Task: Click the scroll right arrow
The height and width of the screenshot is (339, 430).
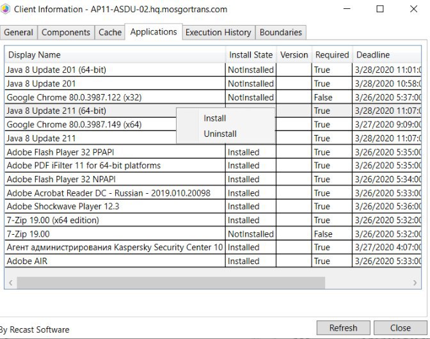Action: pos(415,283)
